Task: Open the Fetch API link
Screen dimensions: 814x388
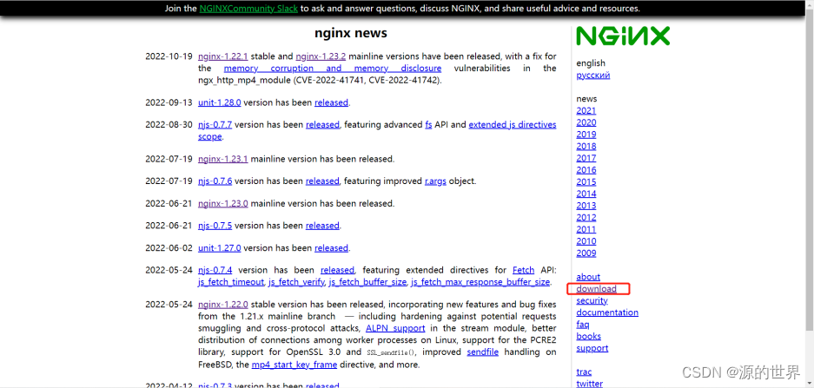Action: pyautogui.click(x=523, y=270)
